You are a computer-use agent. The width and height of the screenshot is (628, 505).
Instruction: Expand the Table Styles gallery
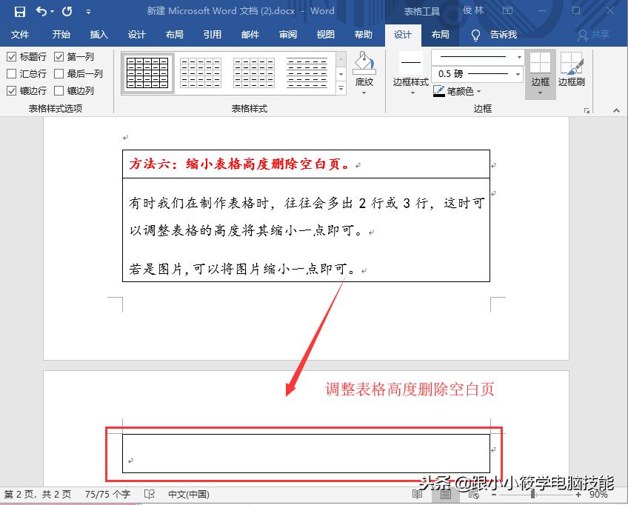point(341,89)
